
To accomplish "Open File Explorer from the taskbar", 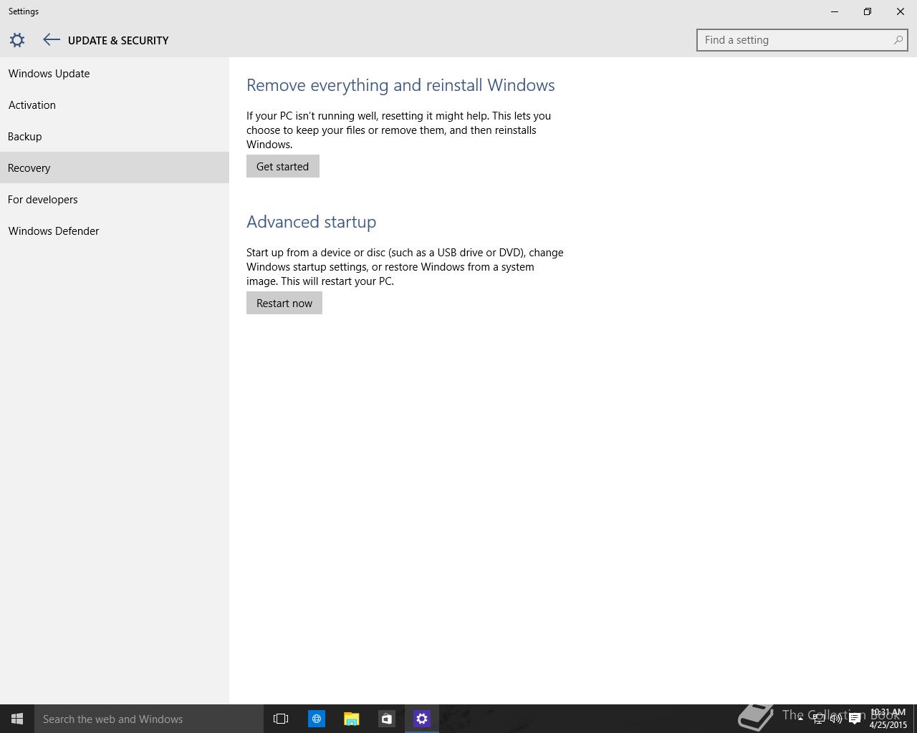I will tap(351, 719).
